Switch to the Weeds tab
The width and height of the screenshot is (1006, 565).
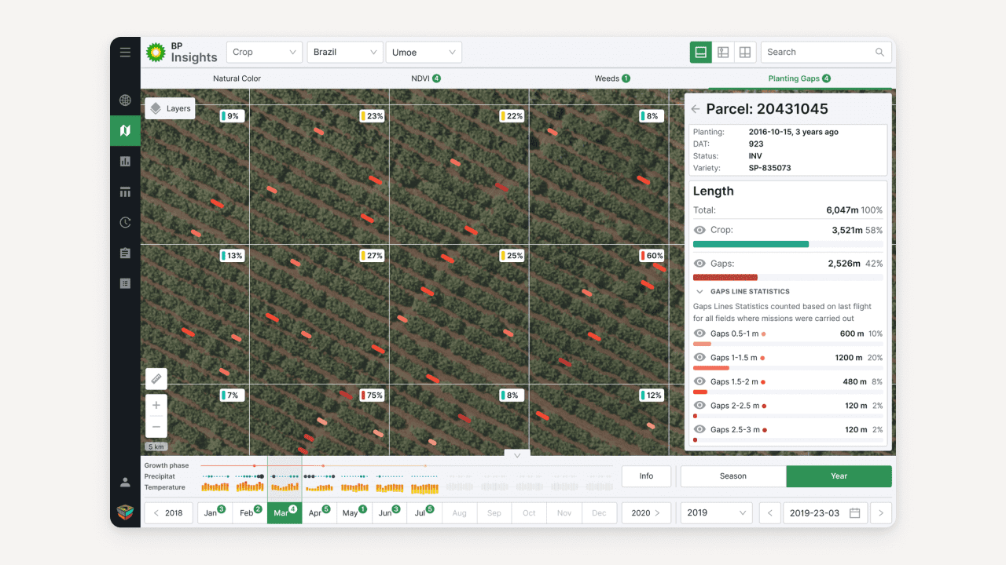(611, 78)
